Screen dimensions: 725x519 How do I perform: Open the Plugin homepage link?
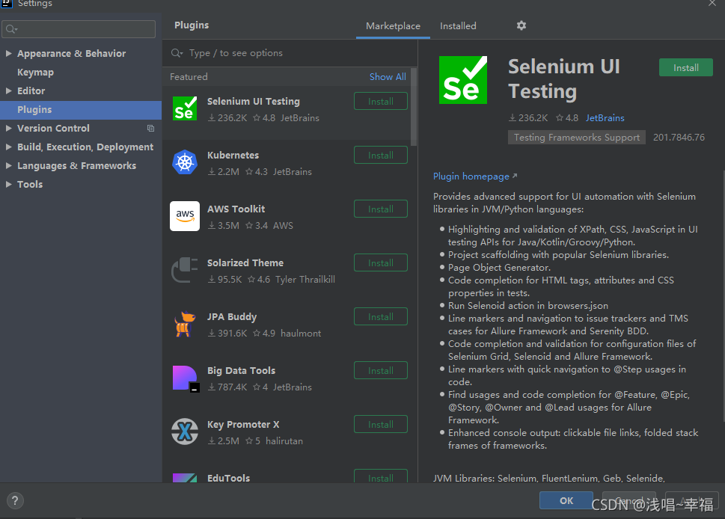tap(471, 176)
